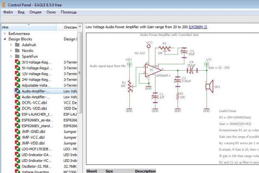Click the Audio Power Amplifier schematic preview
The width and height of the screenshot is (259, 173).
pyautogui.click(x=173, y=99)
